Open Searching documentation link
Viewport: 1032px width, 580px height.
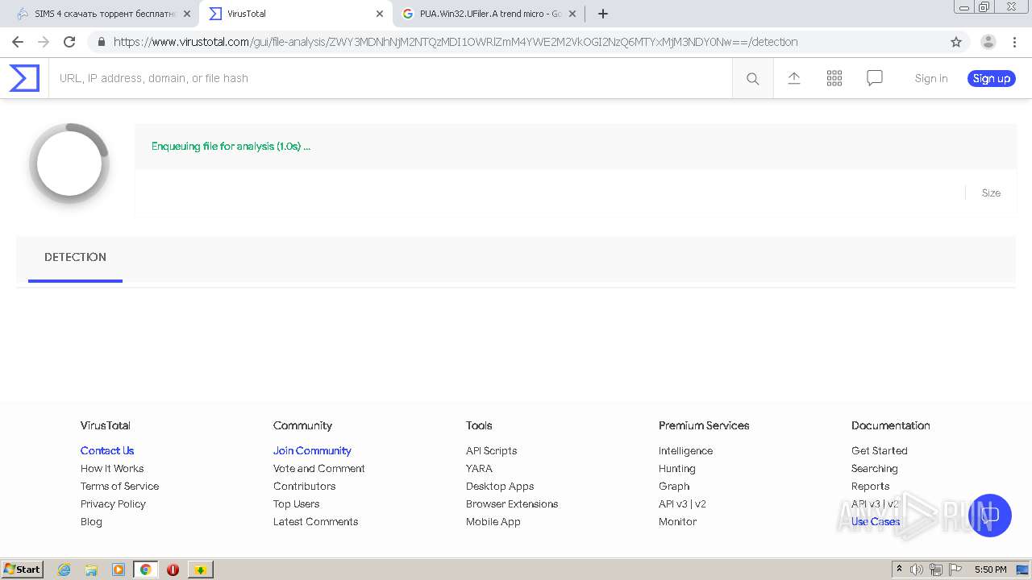click(x=874, y=469)
